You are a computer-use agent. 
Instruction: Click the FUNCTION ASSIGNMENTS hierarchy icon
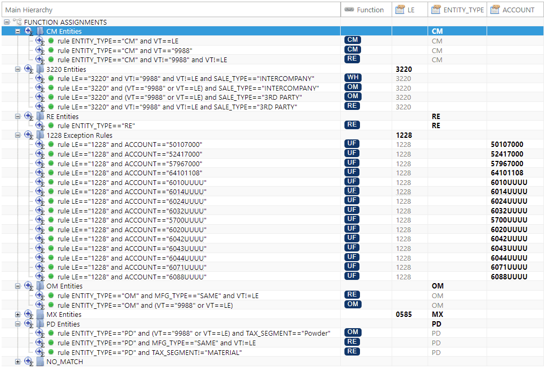tap(17, 22)
